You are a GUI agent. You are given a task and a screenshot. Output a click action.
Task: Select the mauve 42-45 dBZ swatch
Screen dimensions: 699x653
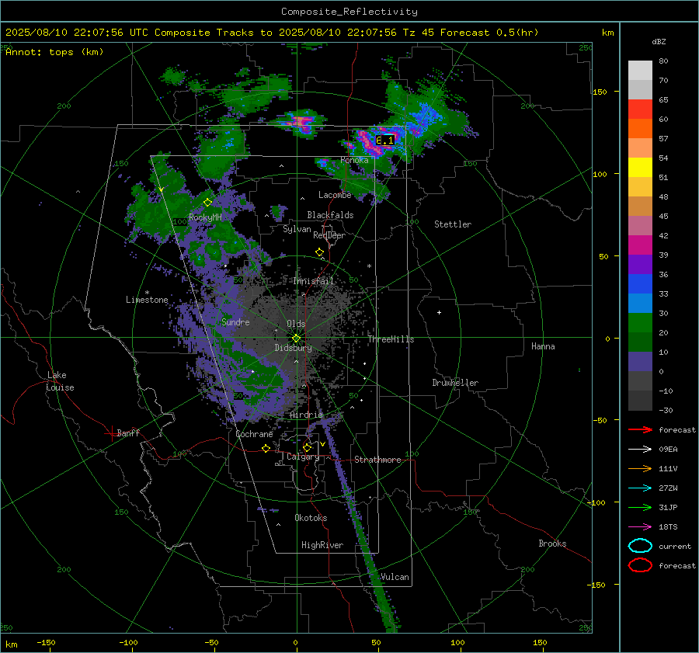click(x=640, y=226)
